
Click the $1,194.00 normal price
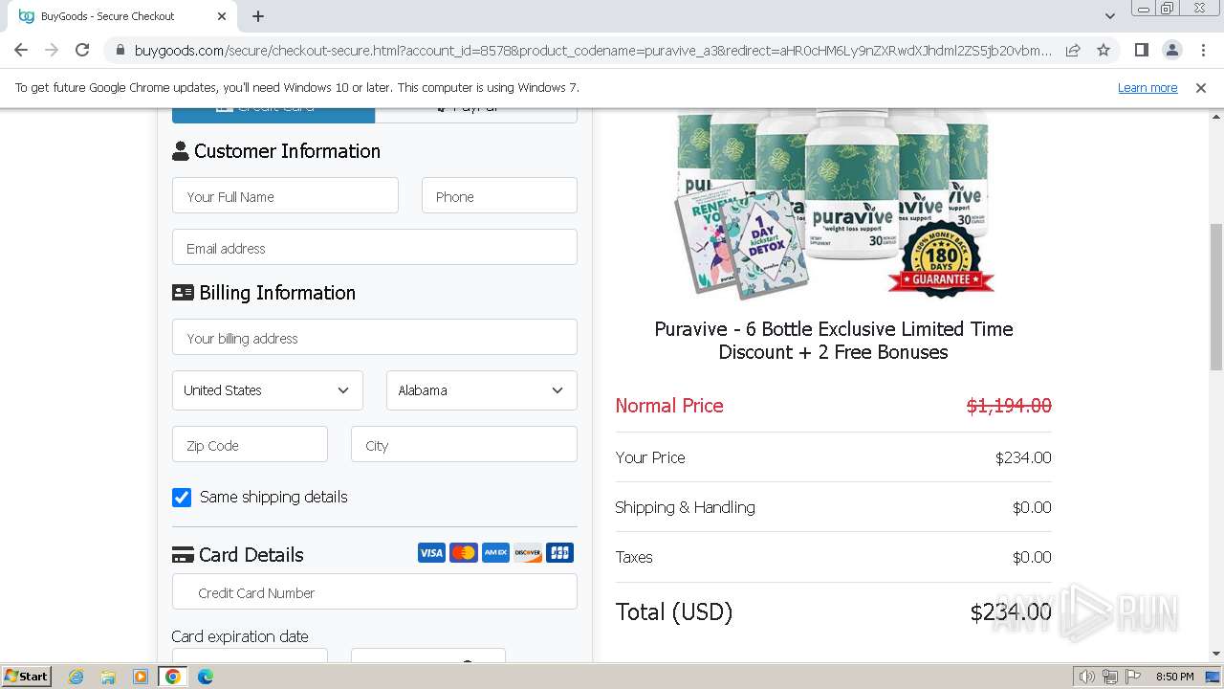coord(1009,406)
